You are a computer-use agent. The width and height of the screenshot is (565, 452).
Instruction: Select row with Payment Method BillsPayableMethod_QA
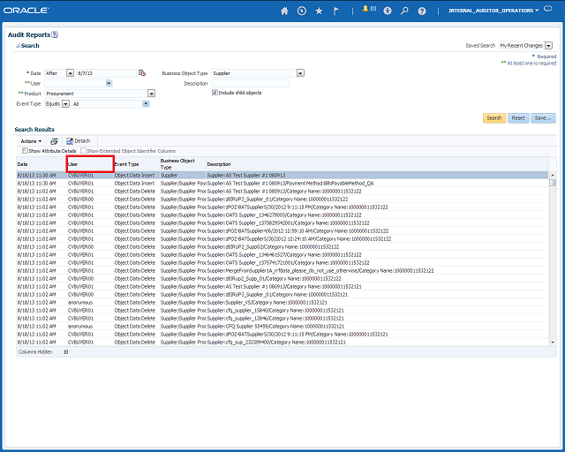pyautogui.click(x=282, y=183)
